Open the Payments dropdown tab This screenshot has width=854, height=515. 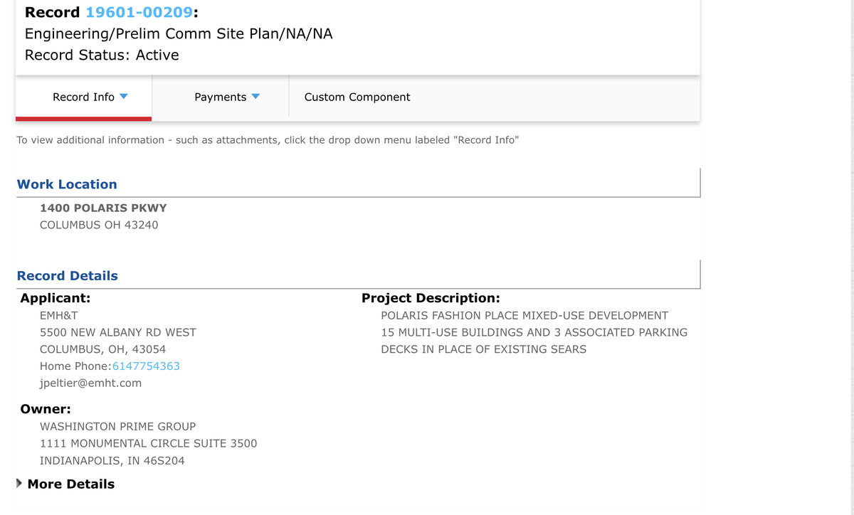(x=221, y=97)
